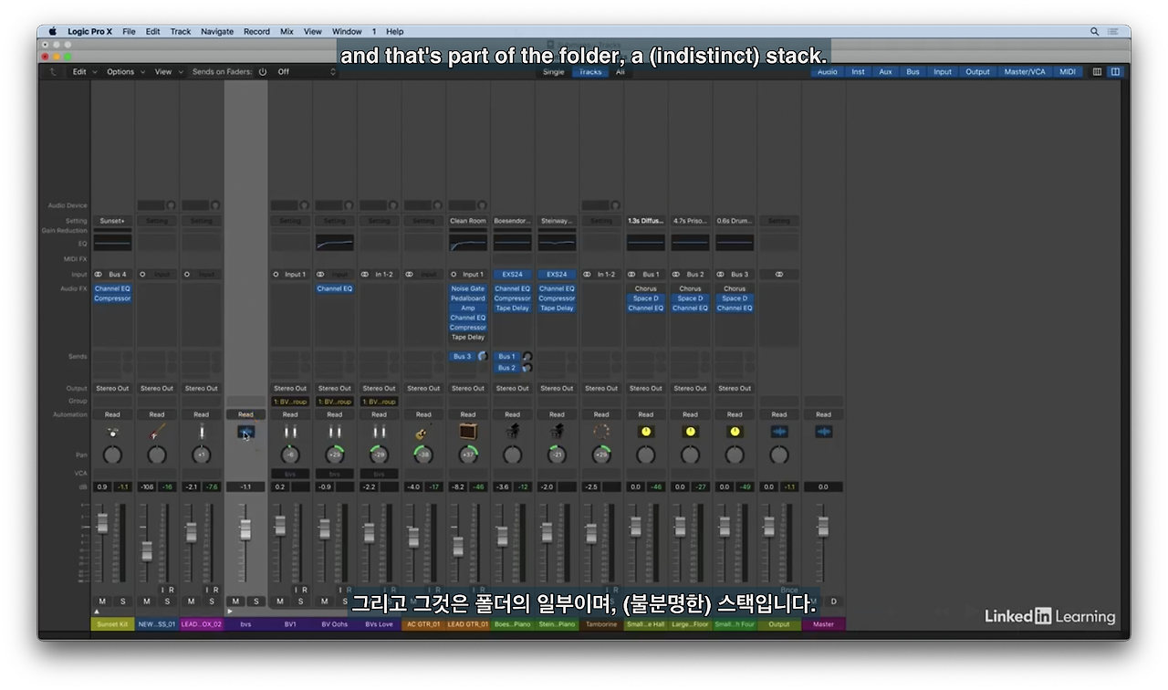The image size is (1168, 690).
Task: Open the Noise Gate plug-in on LEAD GTR_01
Action: point(468,288)
